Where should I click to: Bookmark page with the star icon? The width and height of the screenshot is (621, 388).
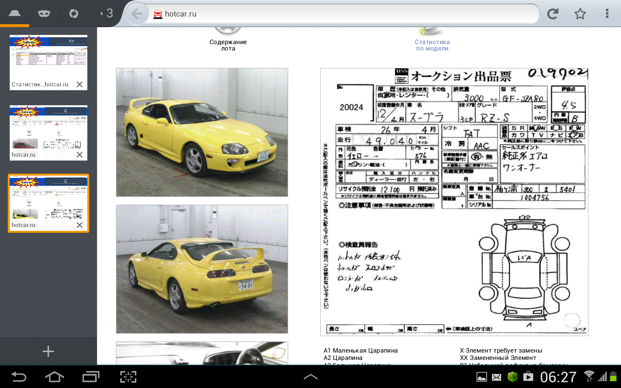pos(580,14)
